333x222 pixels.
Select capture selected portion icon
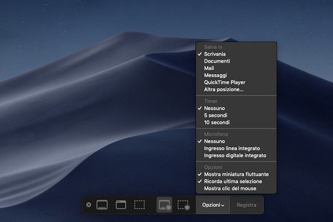click(140, 205)
